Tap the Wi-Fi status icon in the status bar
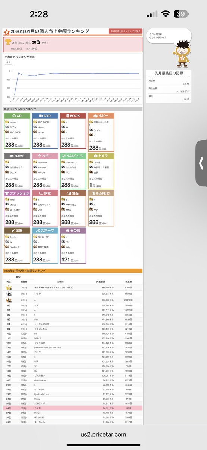Image resolution: width=207 pixels, height=450 pixels. tap(165, 14)
